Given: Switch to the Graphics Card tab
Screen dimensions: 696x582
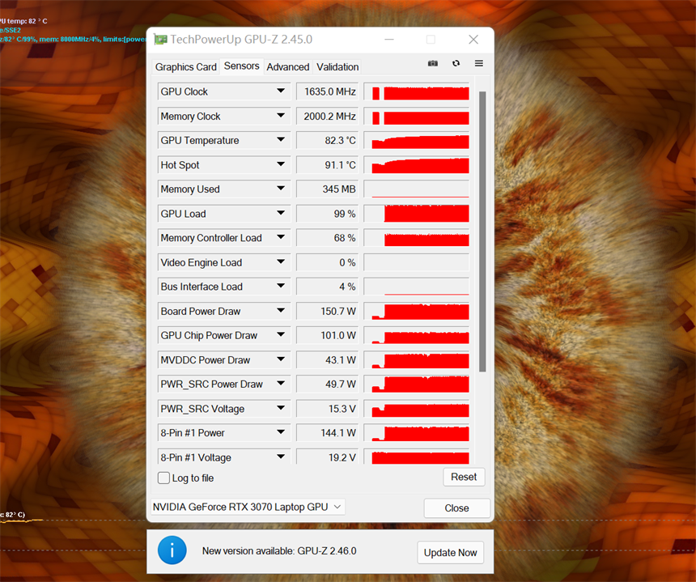Looking at the screenshot, I should tap(185, 67).
